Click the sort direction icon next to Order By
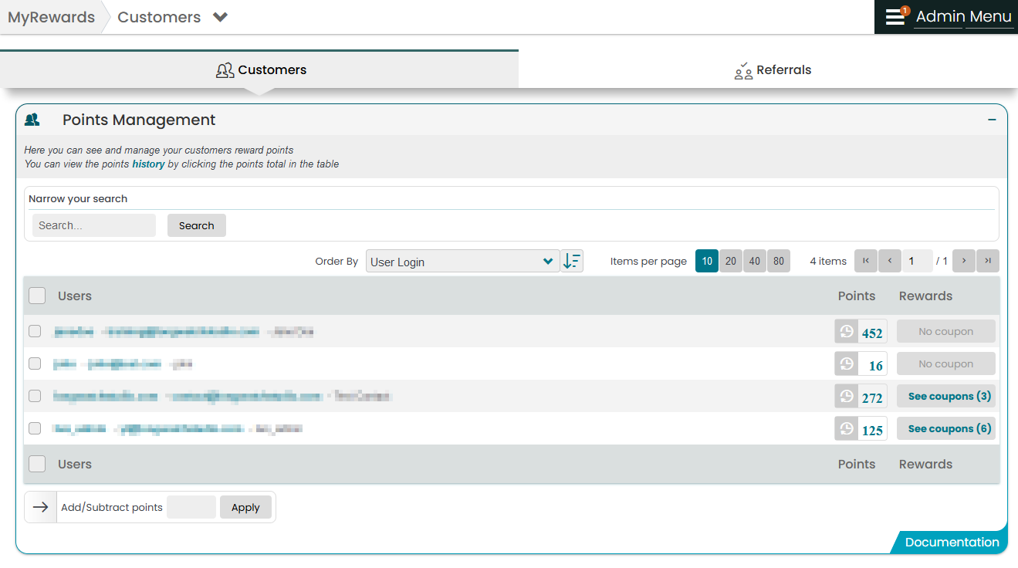The image size is (1018, 568). (572, 261)
